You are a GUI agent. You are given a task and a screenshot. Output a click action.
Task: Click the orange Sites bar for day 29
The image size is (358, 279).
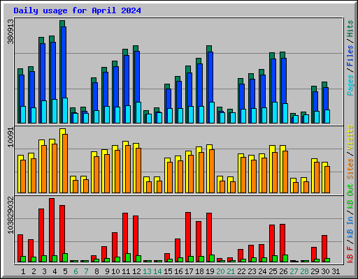pyautogui.click(x=317, y=178)
